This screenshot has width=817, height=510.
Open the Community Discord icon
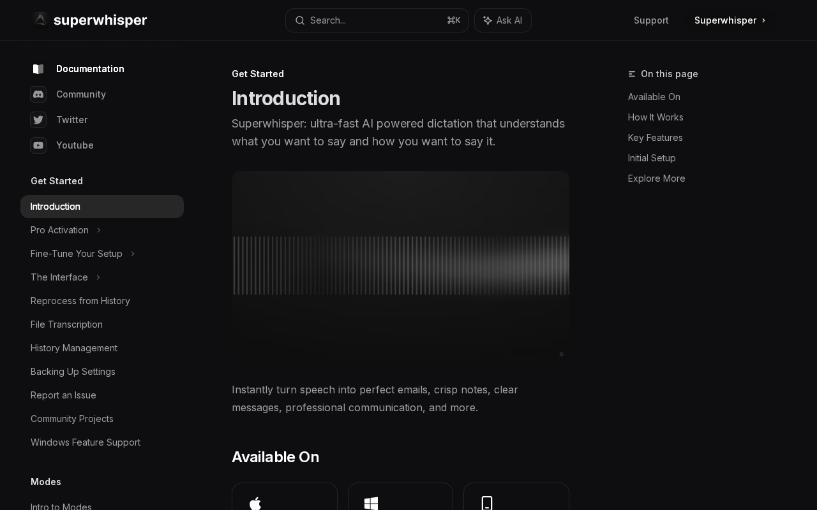(38, 94)
